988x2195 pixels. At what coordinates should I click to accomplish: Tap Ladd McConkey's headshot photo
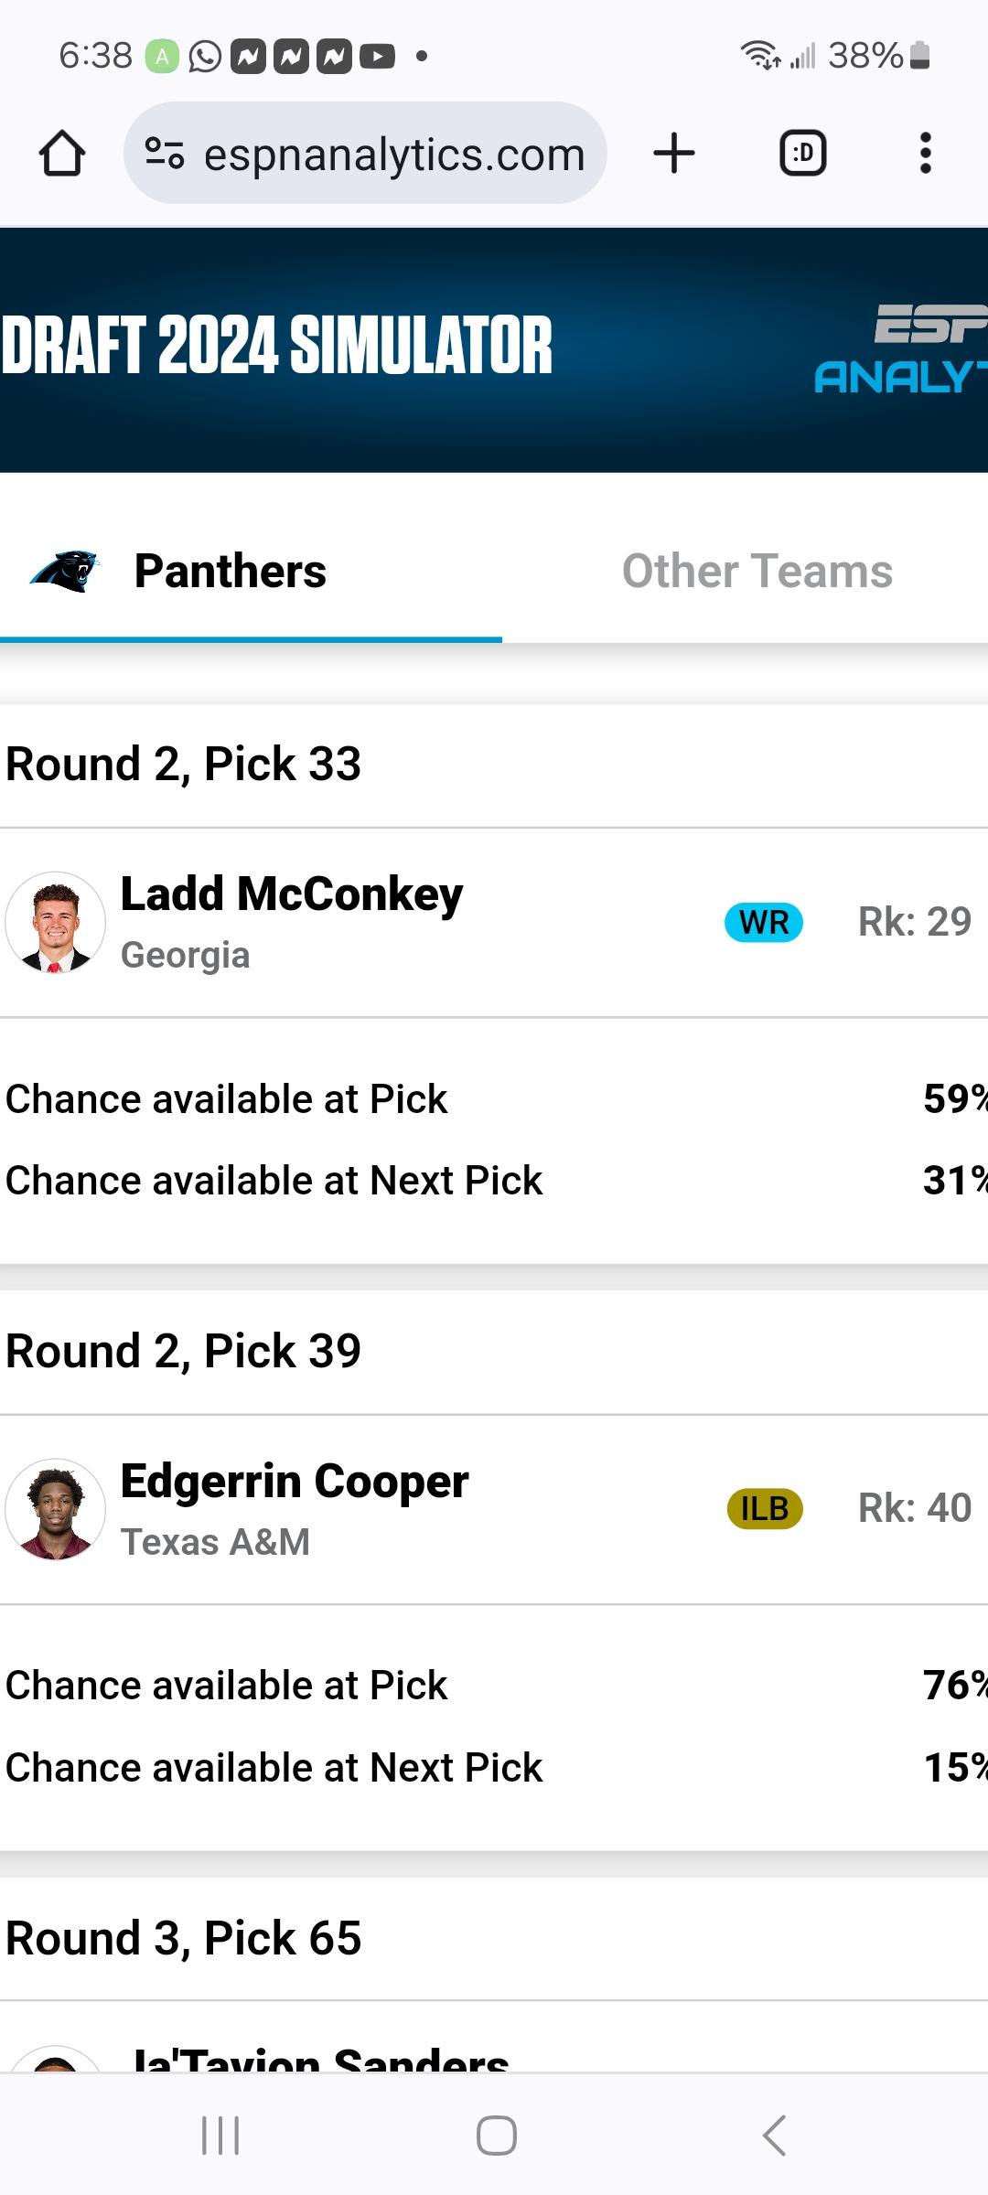click(x=55, y=922)
